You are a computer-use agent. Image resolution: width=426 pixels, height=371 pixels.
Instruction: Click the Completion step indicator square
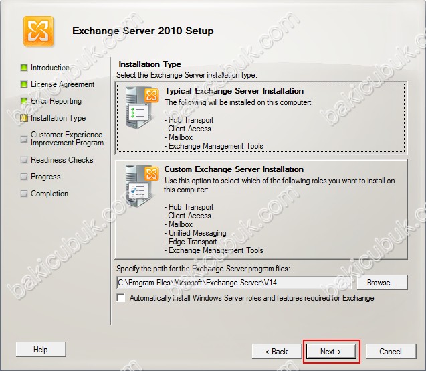24,194
